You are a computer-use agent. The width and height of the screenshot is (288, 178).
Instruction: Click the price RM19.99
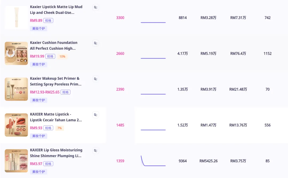(x=37, y=56)
